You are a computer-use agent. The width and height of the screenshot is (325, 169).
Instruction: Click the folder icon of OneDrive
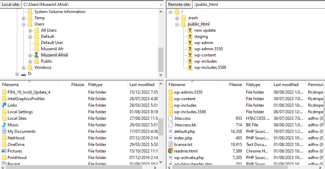[x=4, y=145]
